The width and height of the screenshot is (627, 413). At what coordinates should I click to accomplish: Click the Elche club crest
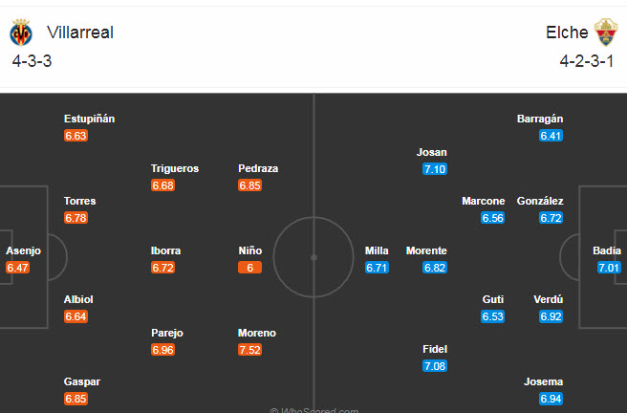[608, 33]
